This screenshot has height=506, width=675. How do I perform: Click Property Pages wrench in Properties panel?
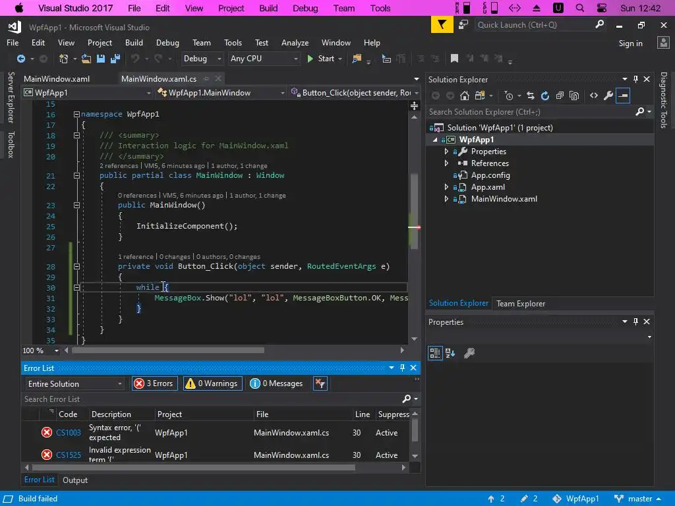[469, 353]
